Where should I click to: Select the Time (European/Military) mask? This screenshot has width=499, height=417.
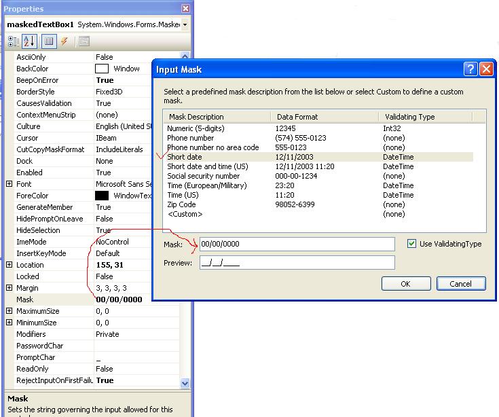coord(318,185)
